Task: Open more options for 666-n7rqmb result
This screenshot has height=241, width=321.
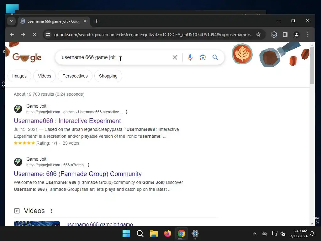Action: [88, 165]
